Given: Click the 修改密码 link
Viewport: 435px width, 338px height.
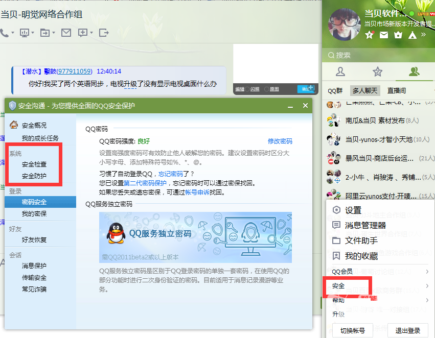Looking at the screenshot, I should point(280,141).
